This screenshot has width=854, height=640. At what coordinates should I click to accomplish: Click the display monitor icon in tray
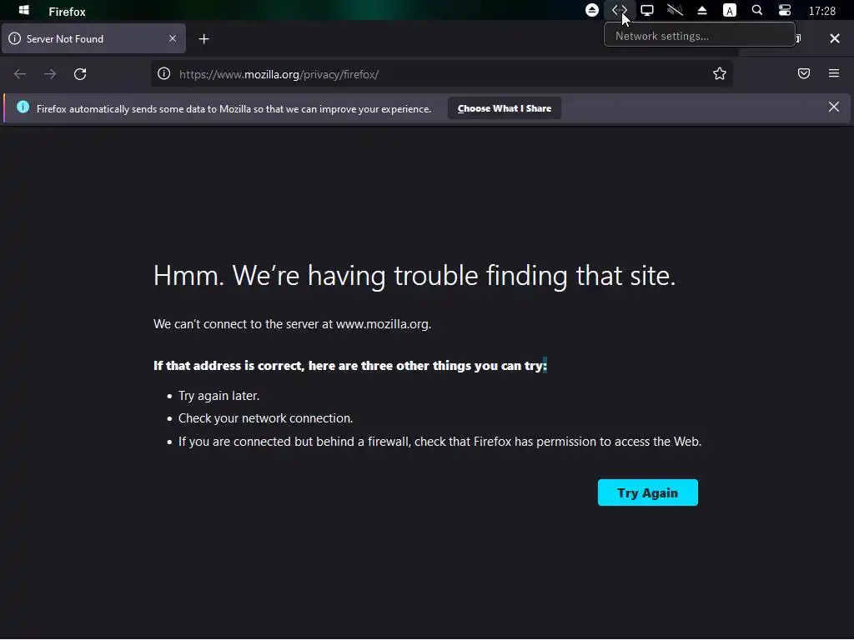coord(647,10)
